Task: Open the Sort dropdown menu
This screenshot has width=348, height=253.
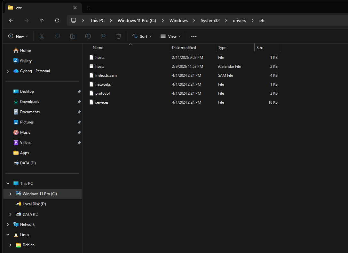Action: 142,36
